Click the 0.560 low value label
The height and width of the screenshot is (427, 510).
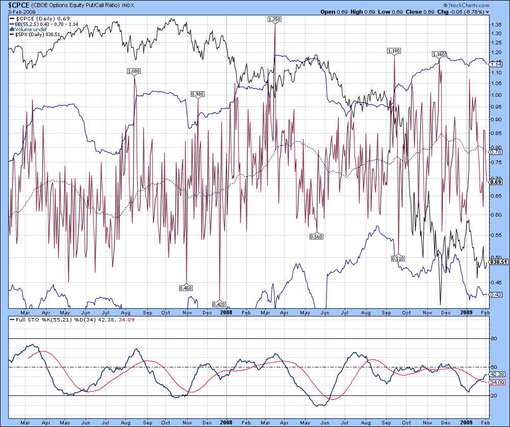click(317, 236)
